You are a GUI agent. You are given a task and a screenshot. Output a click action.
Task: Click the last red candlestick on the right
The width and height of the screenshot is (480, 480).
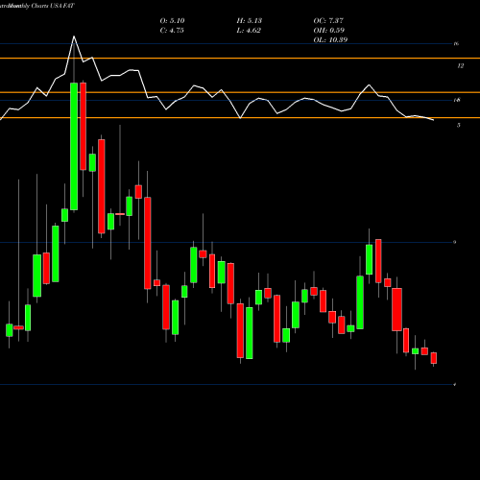[x=434, y=358]
